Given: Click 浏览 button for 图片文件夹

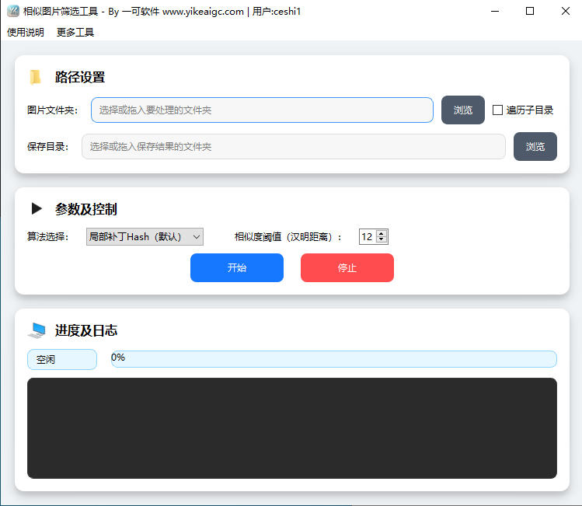Looking at the screenshot, I should click(463, 110).
